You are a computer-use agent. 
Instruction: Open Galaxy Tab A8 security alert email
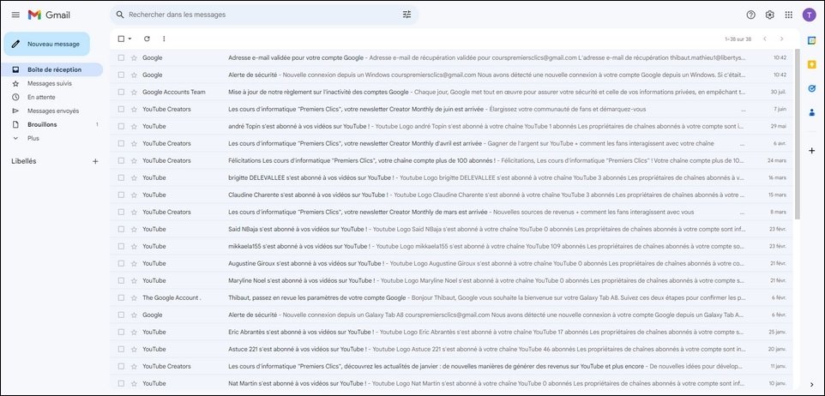pyautogui.click(x=451, y=315)
